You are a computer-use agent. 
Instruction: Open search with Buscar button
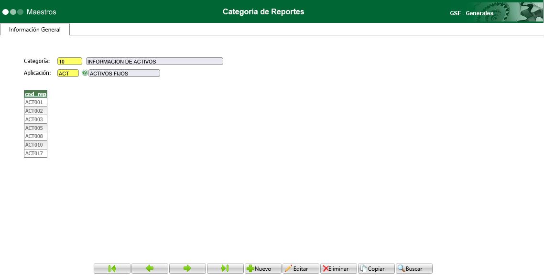tap(414, 268)
